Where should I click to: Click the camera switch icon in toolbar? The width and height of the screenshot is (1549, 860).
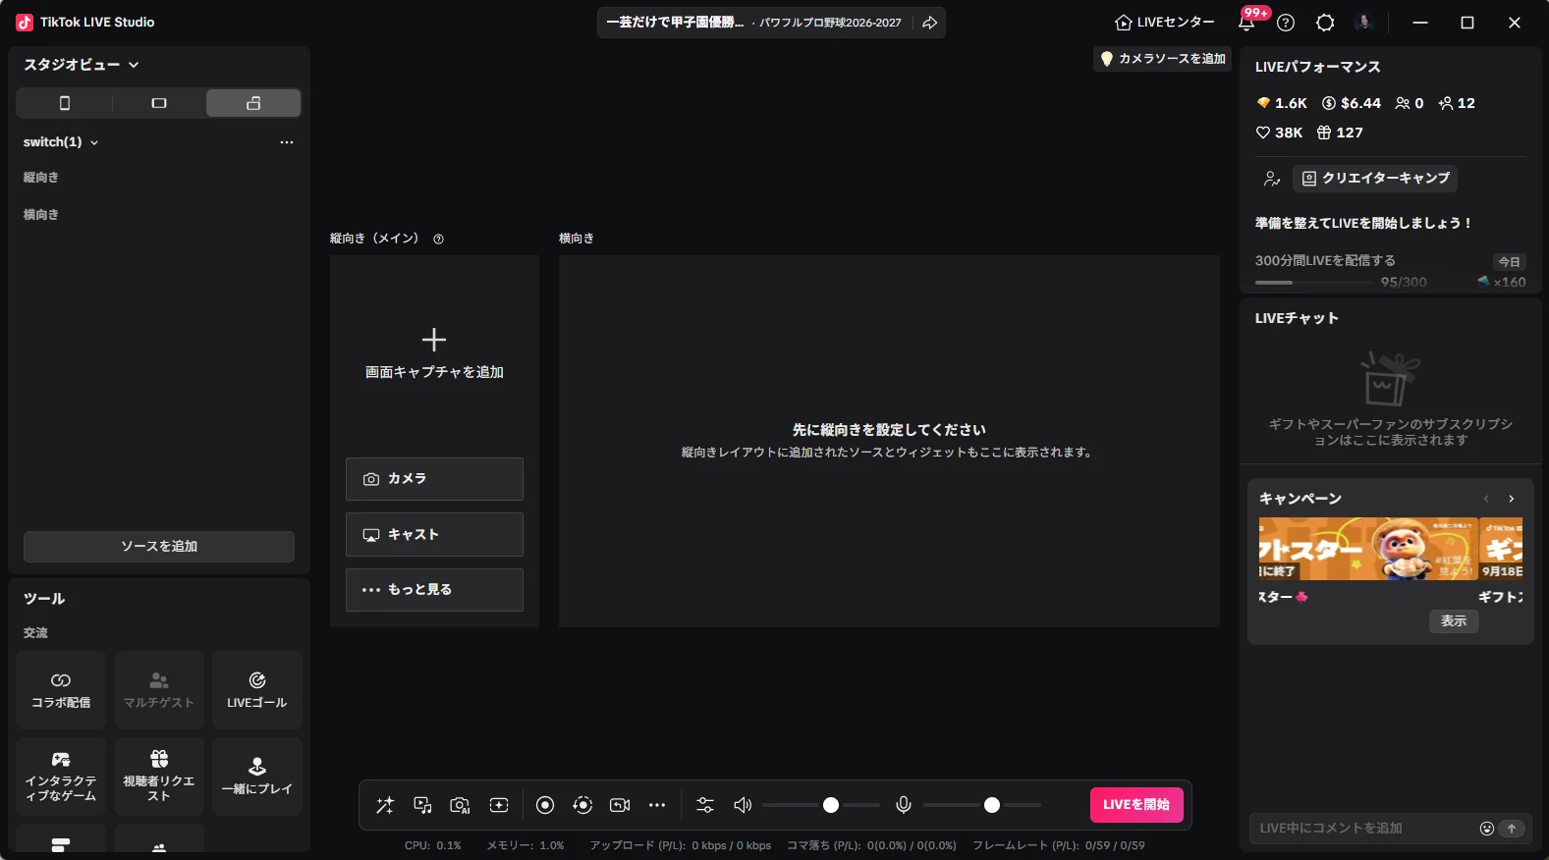pos(620,805)
